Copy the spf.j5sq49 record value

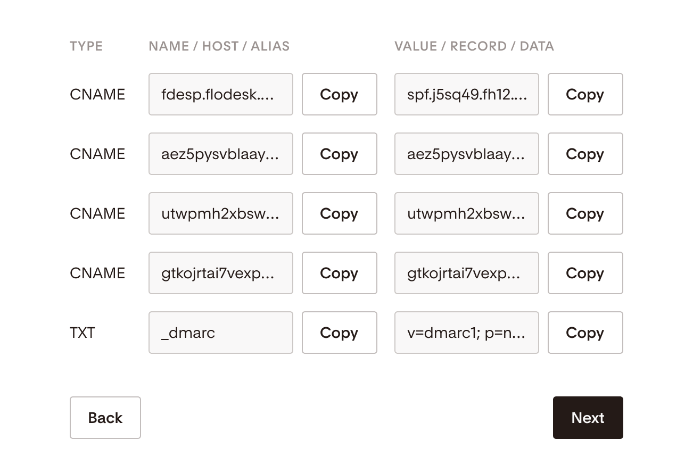coord(585,94)
